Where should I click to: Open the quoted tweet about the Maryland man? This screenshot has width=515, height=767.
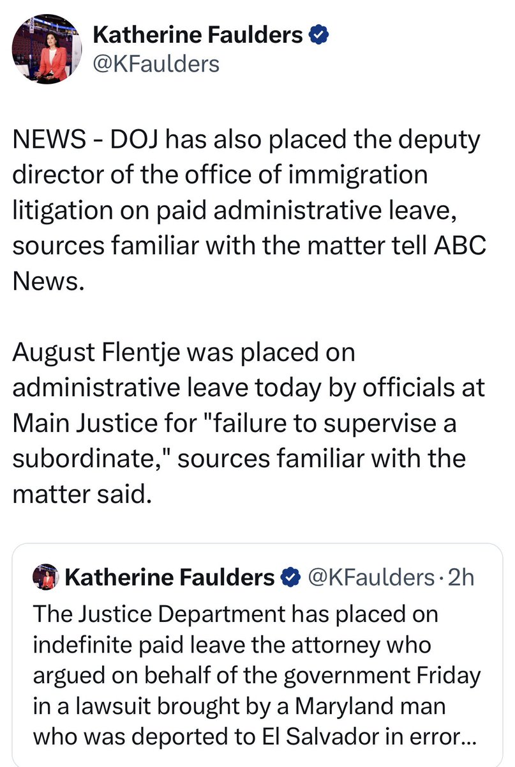pyautogui.click(x=255, y=658)
